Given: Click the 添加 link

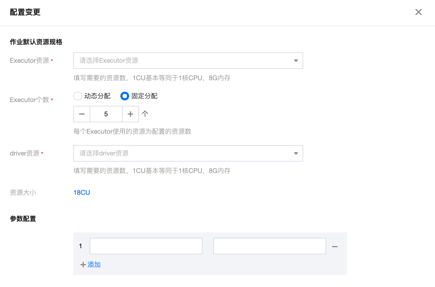Looking at the screenshot, I should click(x=94, y=265).
